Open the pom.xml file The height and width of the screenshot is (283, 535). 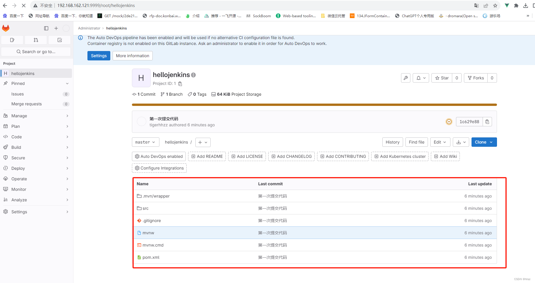tap(151, 257)
